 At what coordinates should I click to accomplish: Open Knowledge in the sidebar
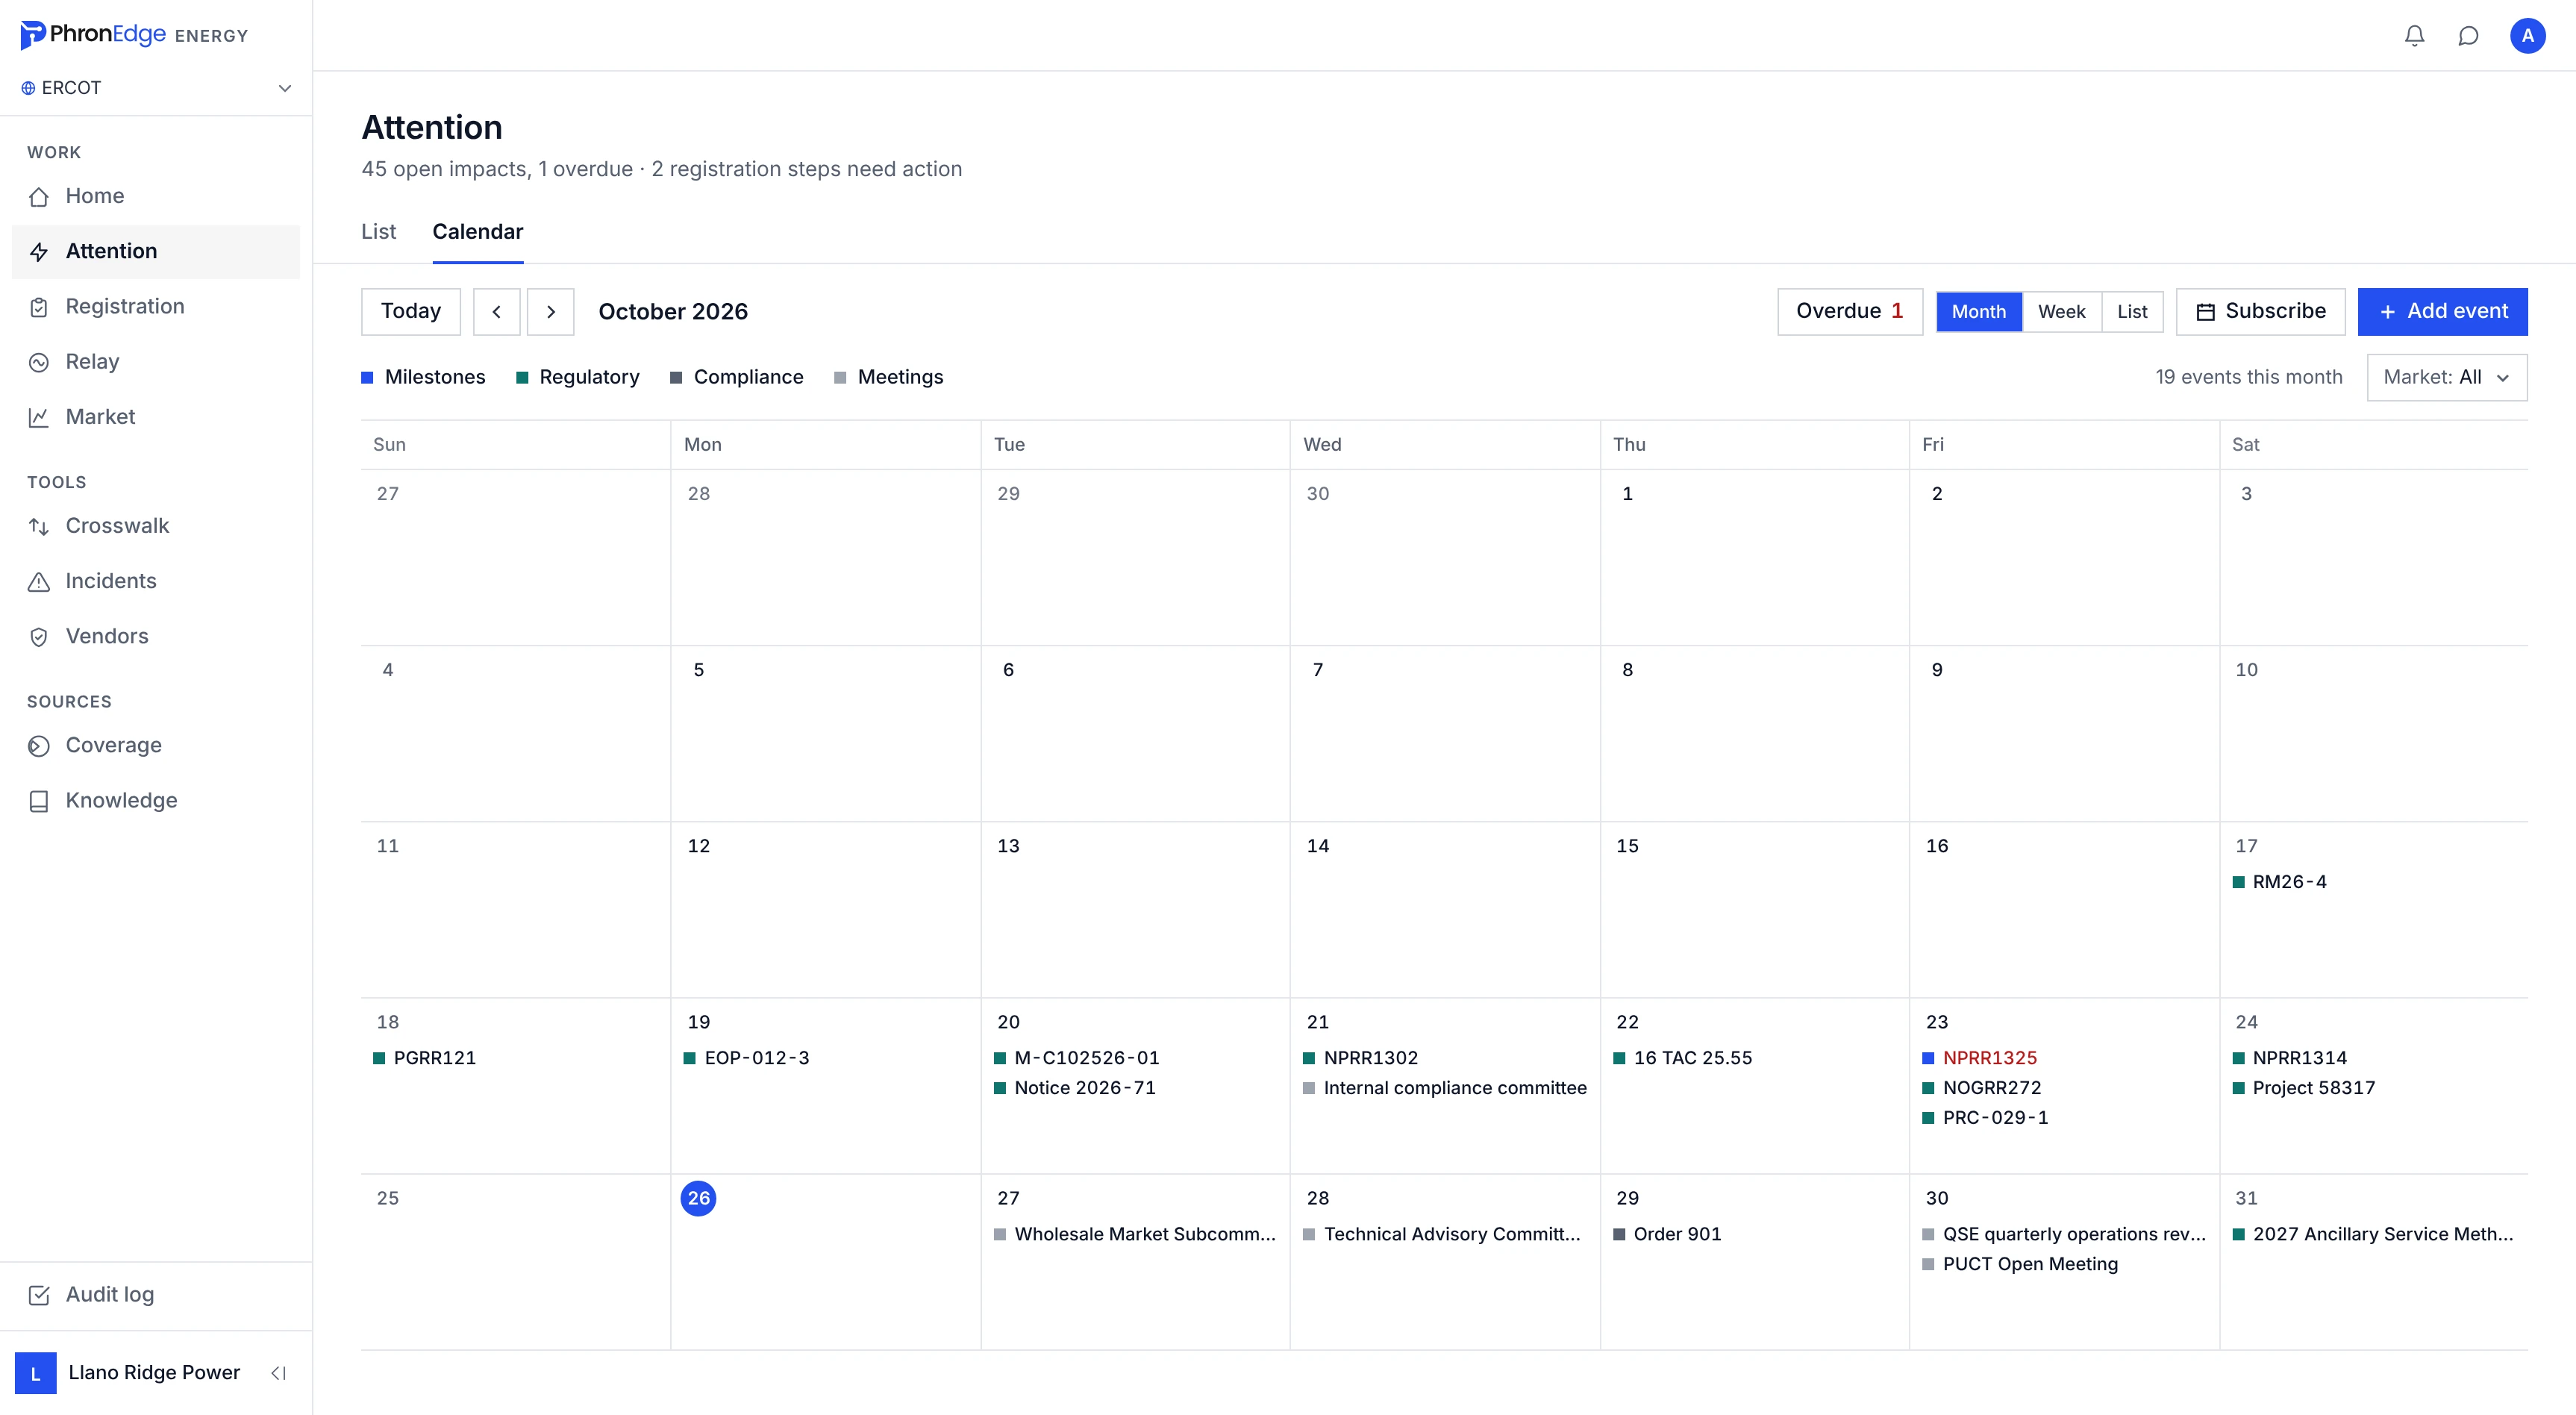click(x=156, y=801)
